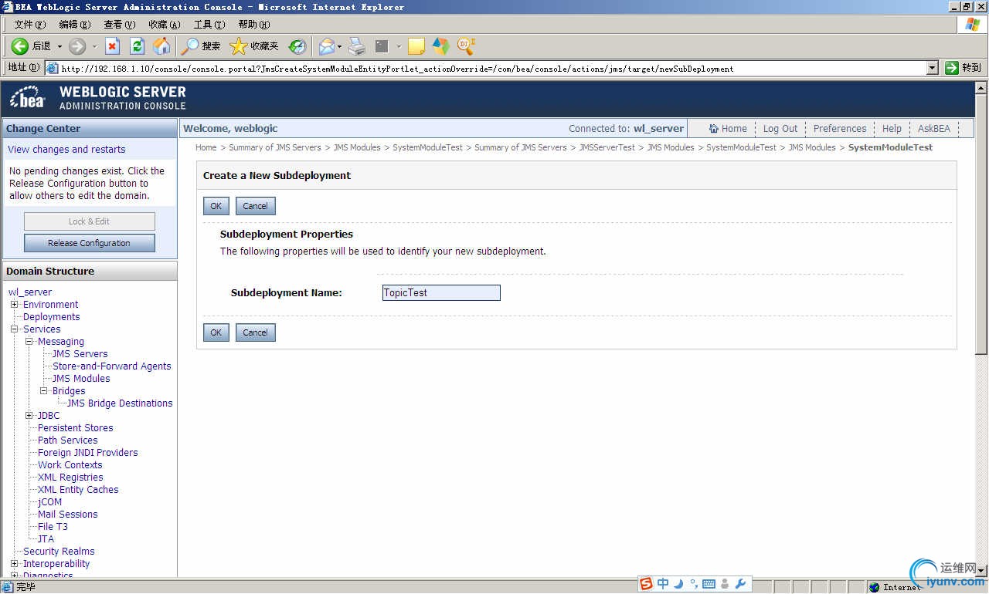This screenshot has height=594, width=989.
Task: Click the wl_server root tree node
Action: (x=30, y=292)
